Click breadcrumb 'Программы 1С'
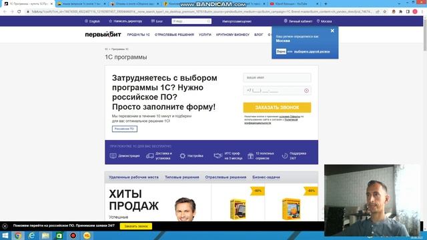The height and width of the screenshot is (240, 427). point(120,49)
